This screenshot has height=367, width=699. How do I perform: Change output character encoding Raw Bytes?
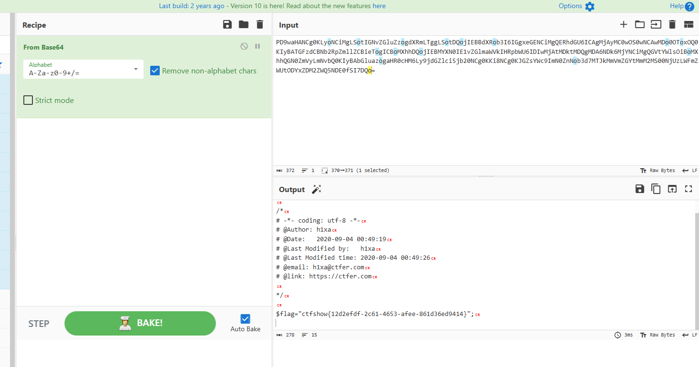[x=658, y=335]
